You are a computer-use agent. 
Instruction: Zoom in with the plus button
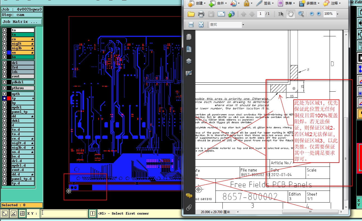[319, 14]
